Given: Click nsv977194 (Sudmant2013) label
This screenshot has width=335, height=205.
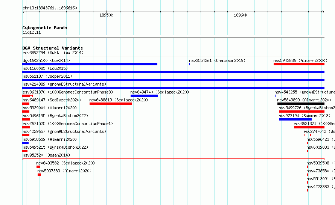Looking at the screenshot, I should pos(305,116).
